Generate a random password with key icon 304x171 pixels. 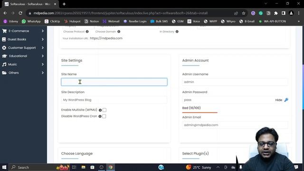(x=286, y=100)
